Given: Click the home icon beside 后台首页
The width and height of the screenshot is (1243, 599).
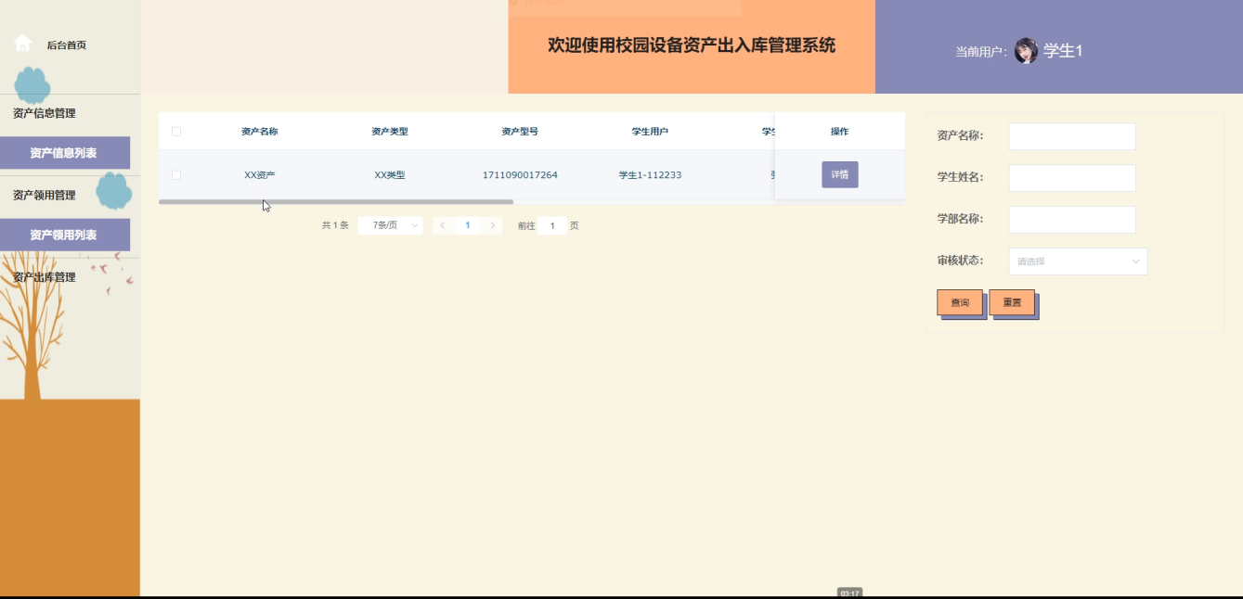Looking at the screenshot, I should (23, 44).
